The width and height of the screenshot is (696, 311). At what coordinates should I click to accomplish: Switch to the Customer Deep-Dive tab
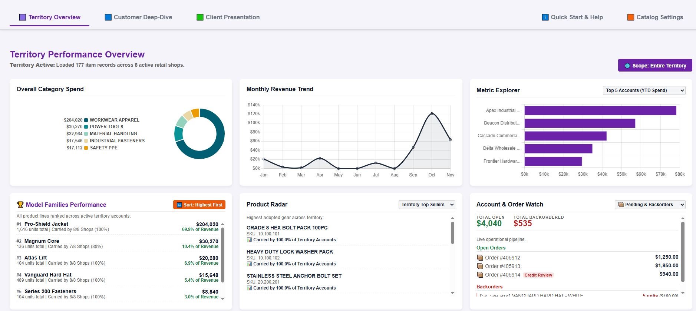coord(138,17)
